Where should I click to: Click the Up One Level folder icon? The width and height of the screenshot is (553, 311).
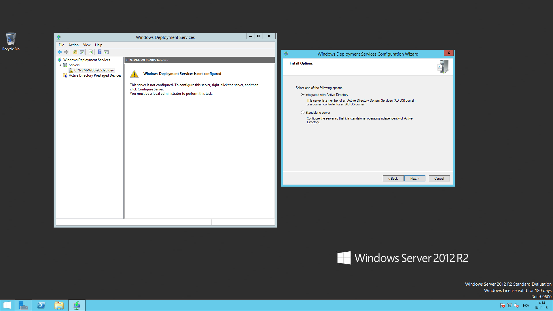coord(75,52)
